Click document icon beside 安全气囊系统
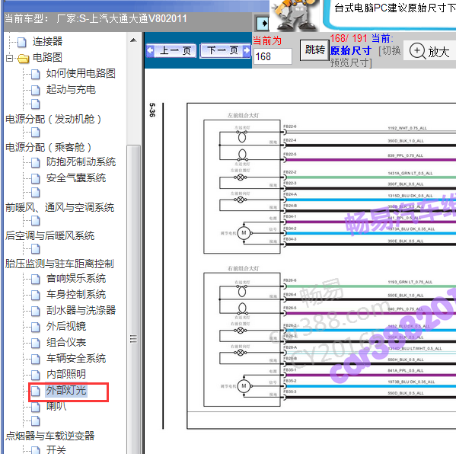The width and height of the screenshot is (456, 454). tap(36, 179)
